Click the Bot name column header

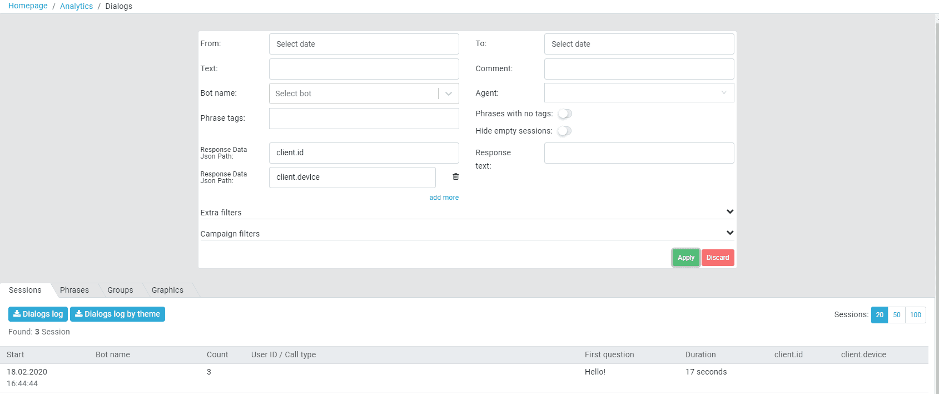click(x=113, y=354)
